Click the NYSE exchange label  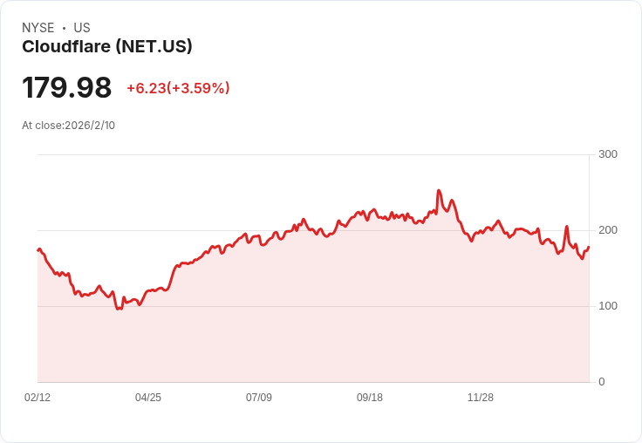click(x=38, y=28)
